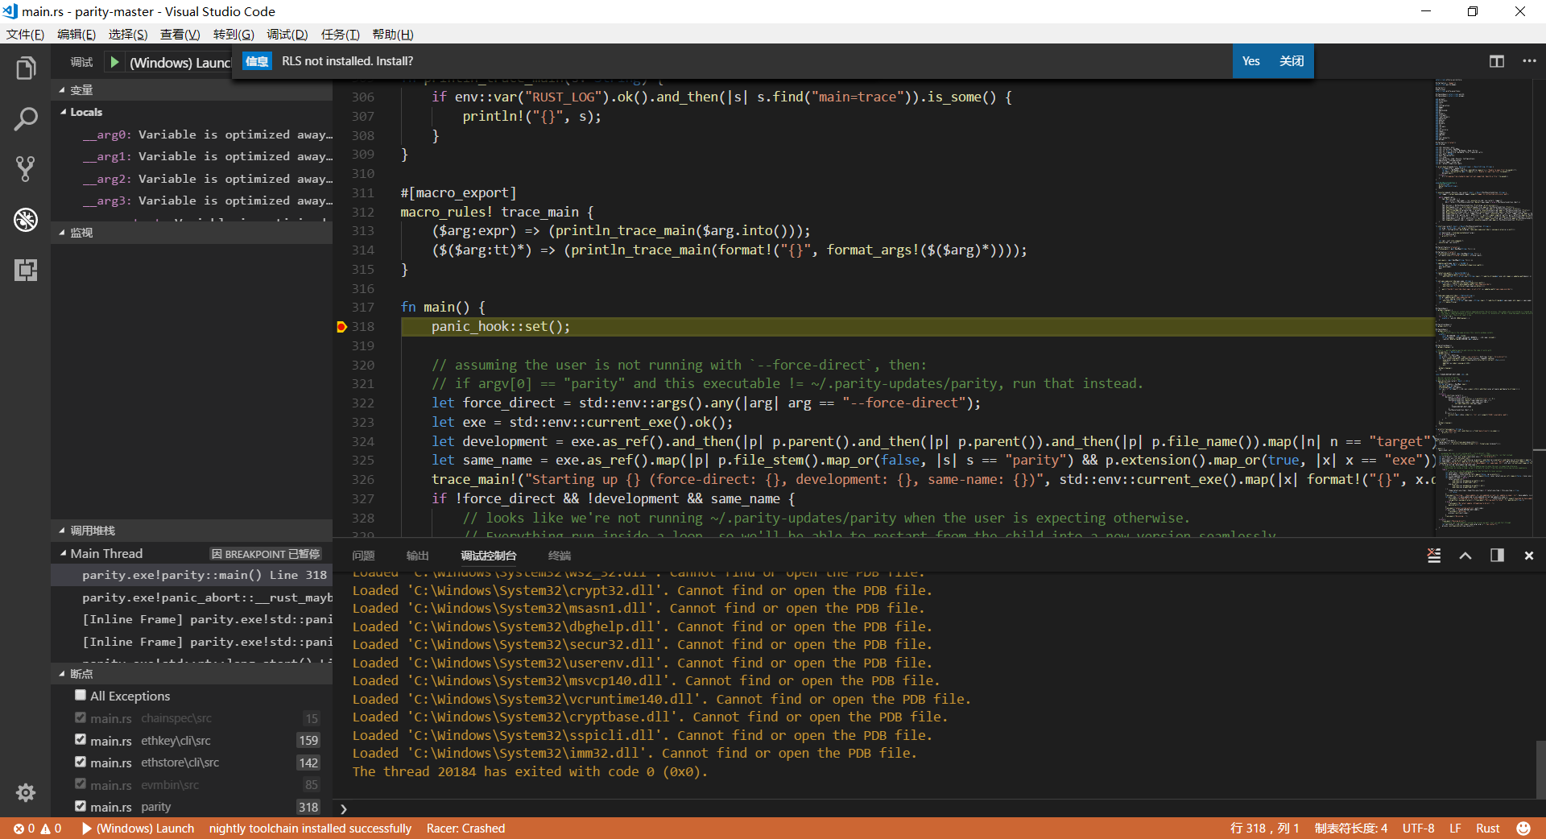1546x839 pixels.
Task: Open the Manage gear settings icon
Action: coord(26,793)
